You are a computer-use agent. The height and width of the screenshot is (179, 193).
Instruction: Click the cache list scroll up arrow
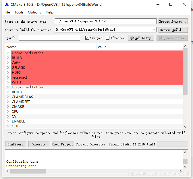click(x=185, y=46)
